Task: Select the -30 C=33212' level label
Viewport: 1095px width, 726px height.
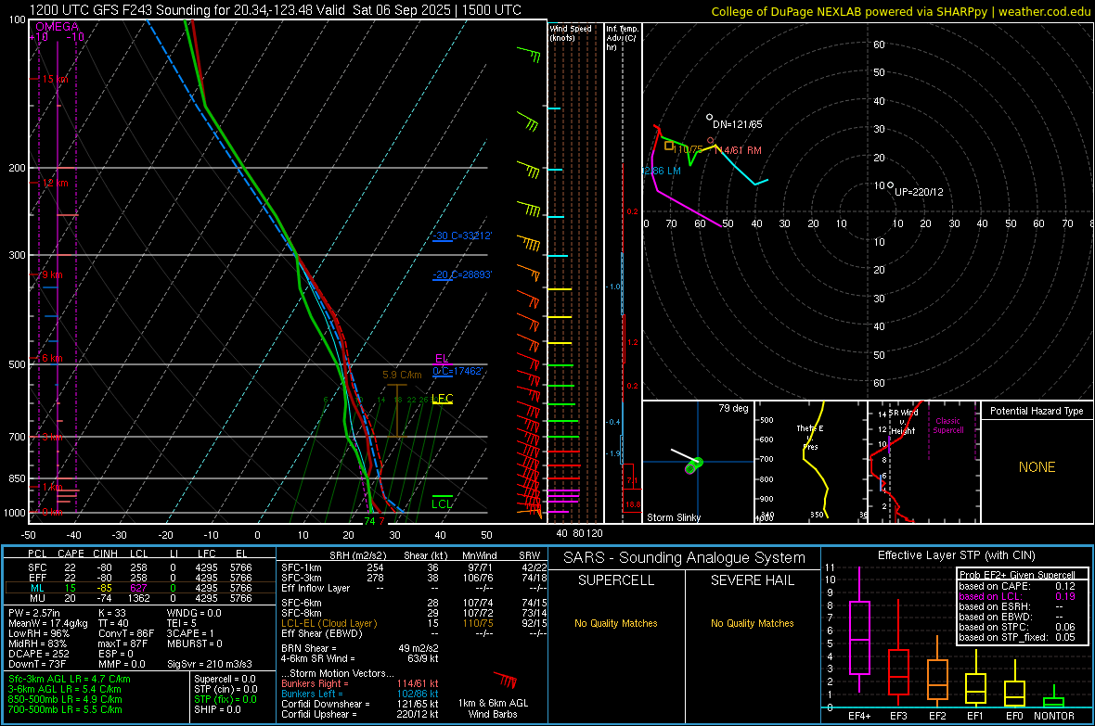Action: [x=461, y=236]
